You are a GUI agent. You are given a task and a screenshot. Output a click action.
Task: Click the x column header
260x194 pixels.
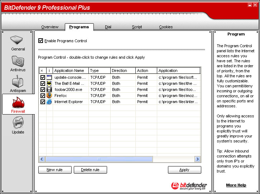43,71
